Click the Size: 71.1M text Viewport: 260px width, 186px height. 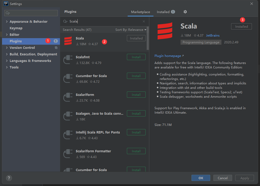163,125
